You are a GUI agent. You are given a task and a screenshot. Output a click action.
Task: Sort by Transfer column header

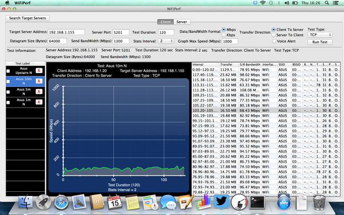(229, 65)
